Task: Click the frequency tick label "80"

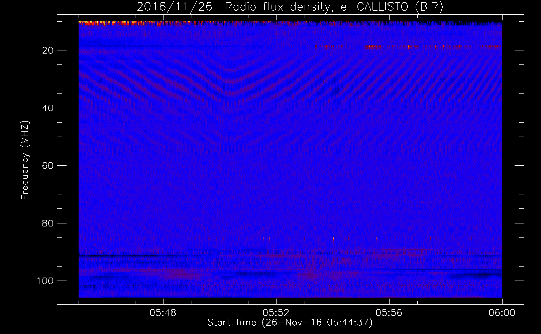Action: click(48, 223)
